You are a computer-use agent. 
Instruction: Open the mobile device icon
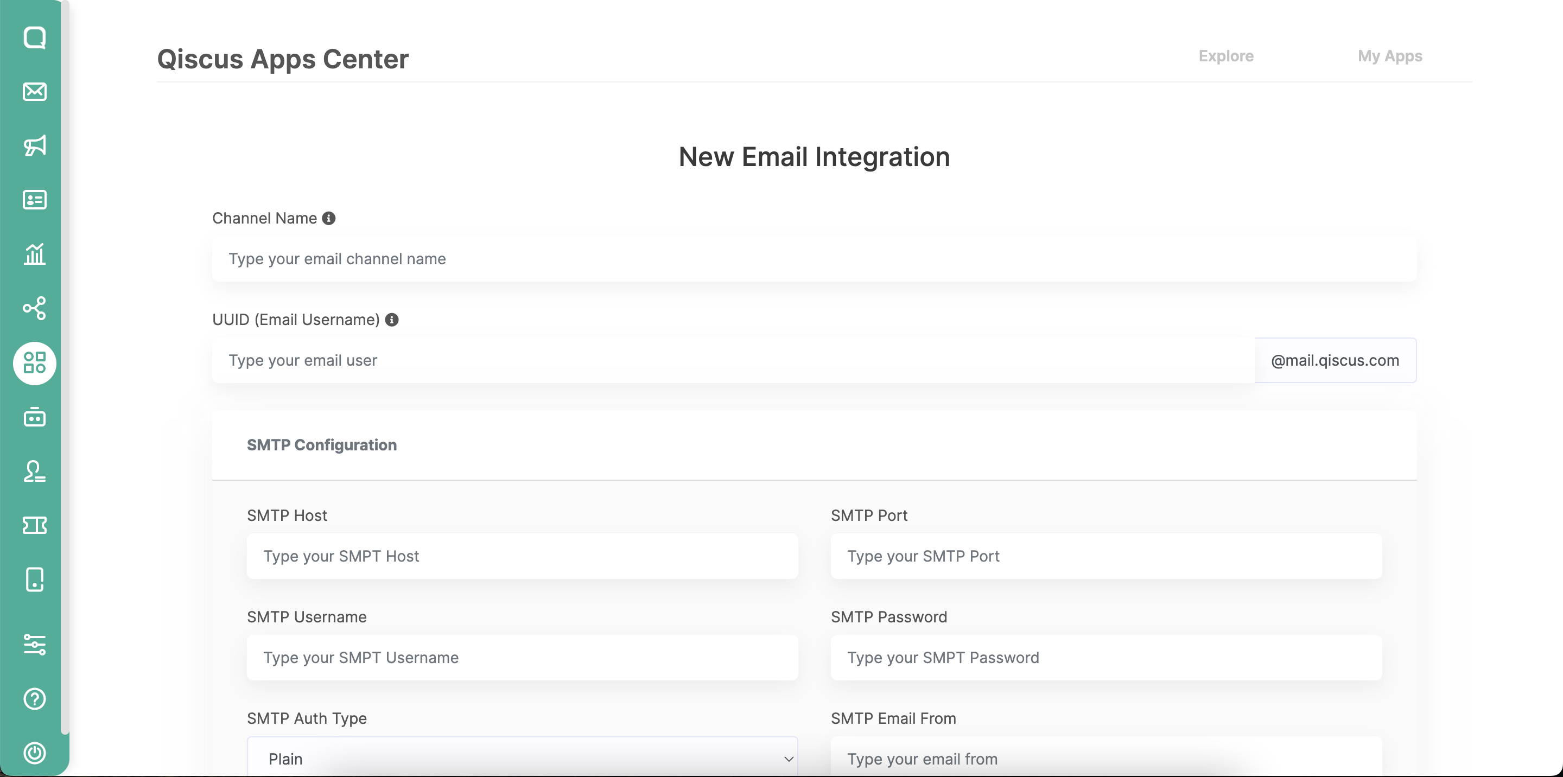(x=35, y=580)
